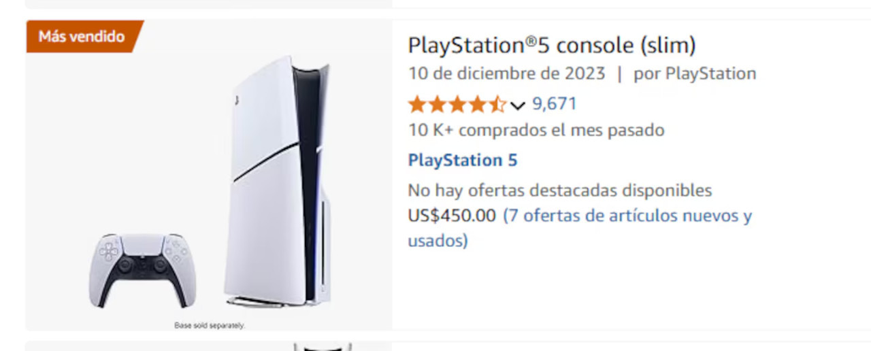Open the PlayStation®5 console (slim) title

coord(552,46)
